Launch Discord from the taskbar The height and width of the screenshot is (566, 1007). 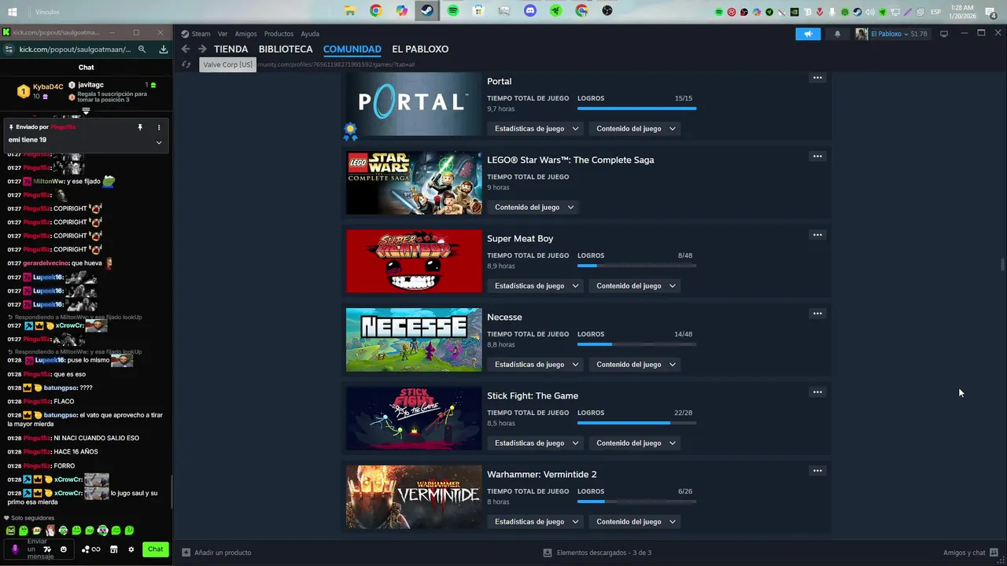pyautogui.click(x=530, y=11)
